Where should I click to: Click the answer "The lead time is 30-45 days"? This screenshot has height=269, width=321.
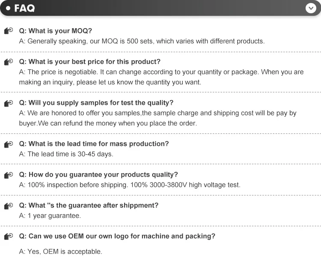[66, 154]
